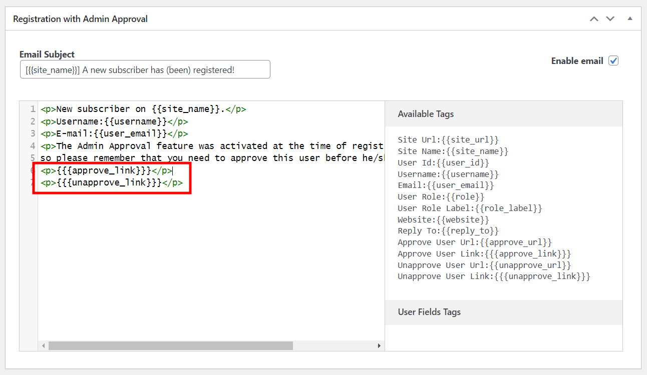647x375 pixels.
Task: Collapse the Registration with Admin Approval panel
Action: pyautogui.click(x=630, y=18)
